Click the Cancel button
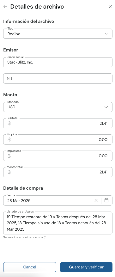Screen dimensions: 115x277 click(30, 267)
